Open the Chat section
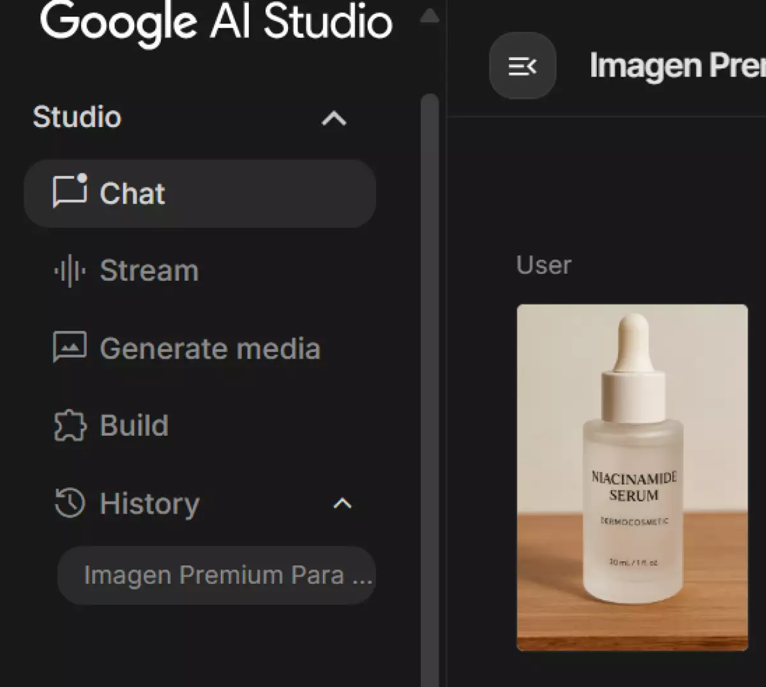766x687 pixels. (x=200, y=193)
